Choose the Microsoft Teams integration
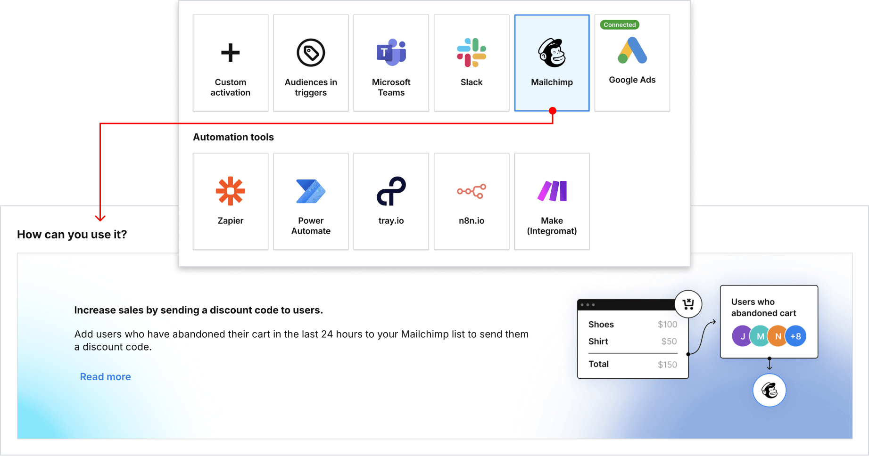869x456 pixels. pos(391,63)
